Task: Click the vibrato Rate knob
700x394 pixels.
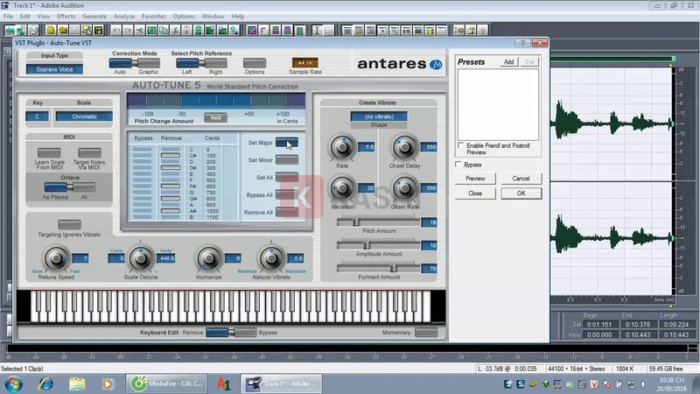Action: point(342,146)
